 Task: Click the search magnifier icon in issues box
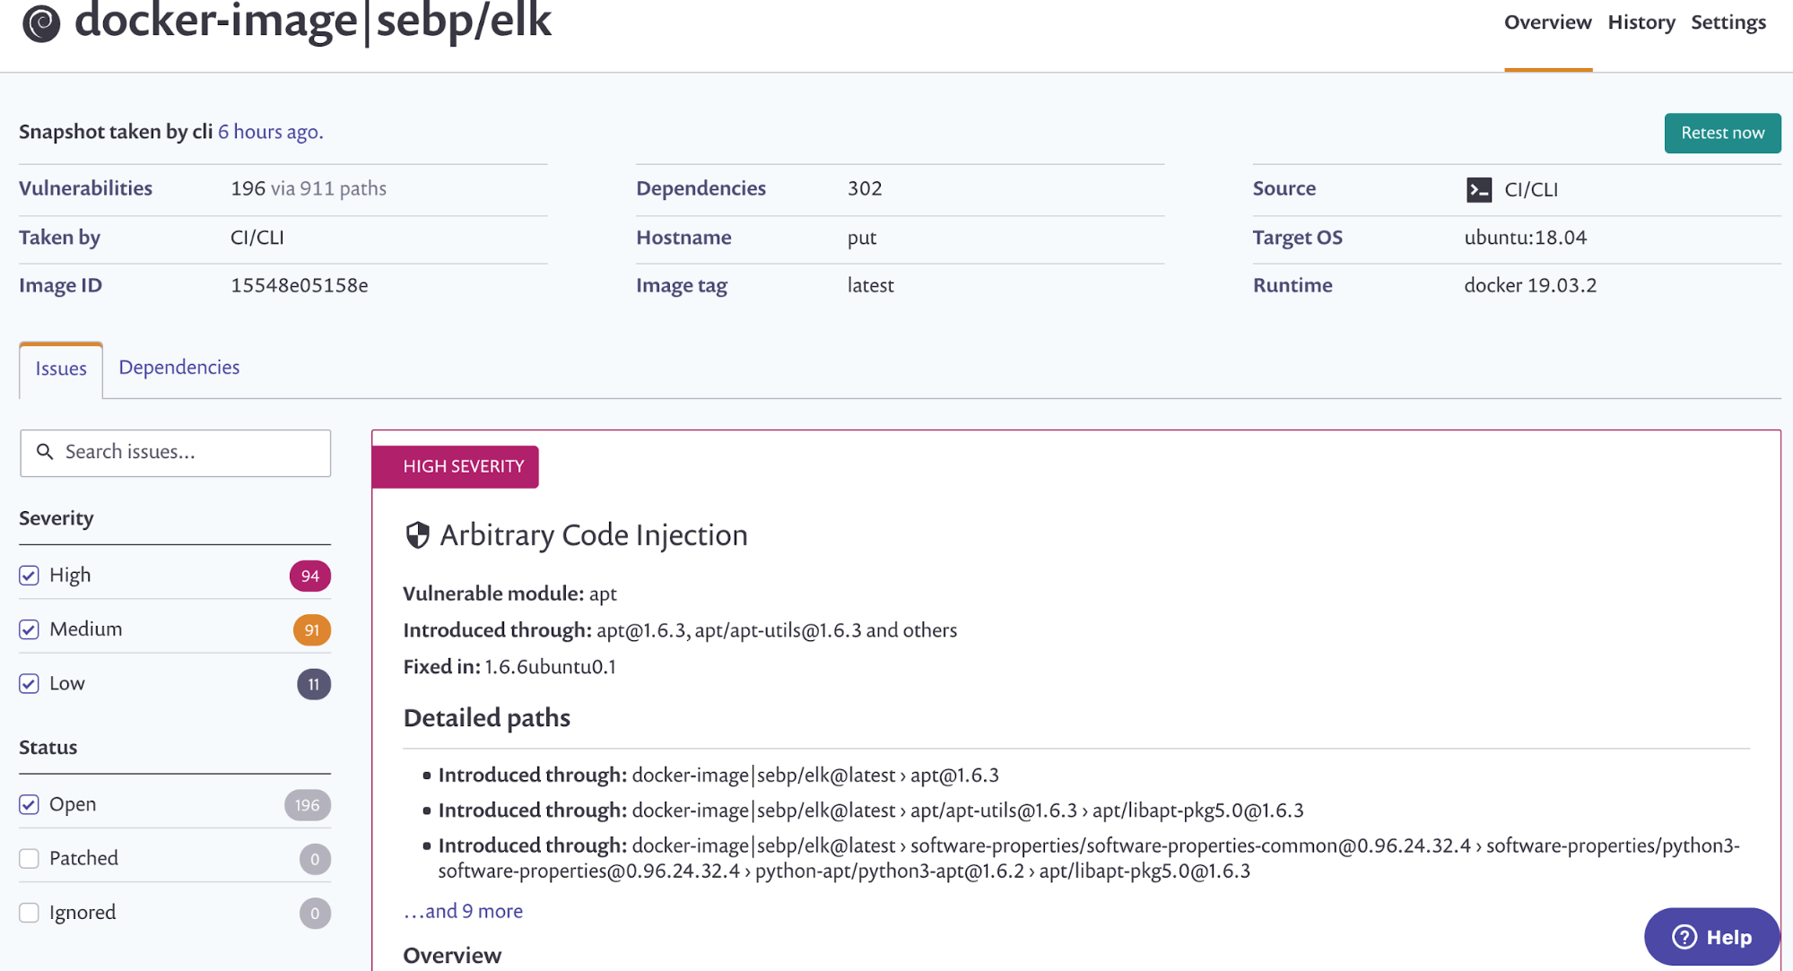[x=45, y=452]
